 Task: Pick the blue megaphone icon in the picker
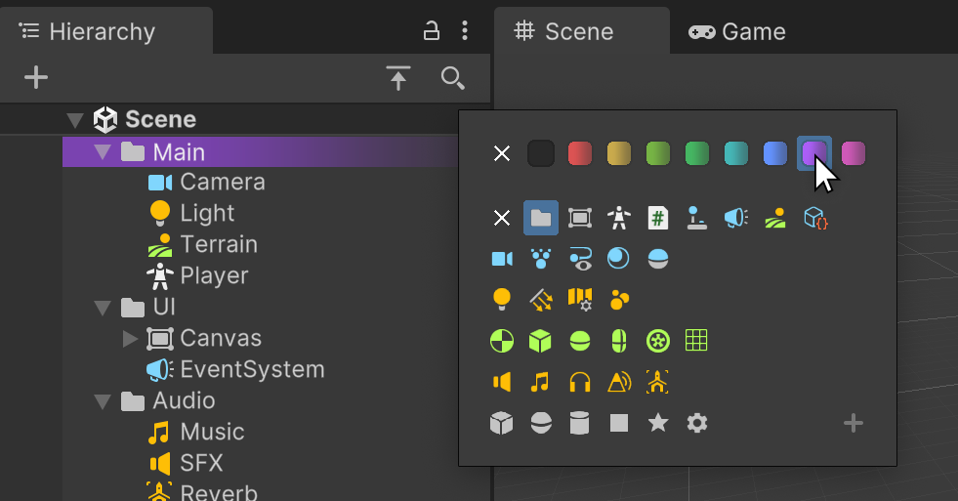point(736,218)
